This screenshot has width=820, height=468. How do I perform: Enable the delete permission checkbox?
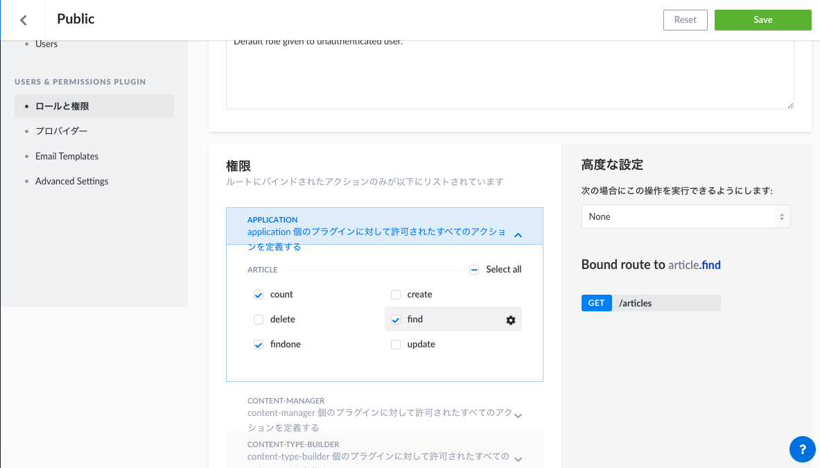(x=258, y=319)
